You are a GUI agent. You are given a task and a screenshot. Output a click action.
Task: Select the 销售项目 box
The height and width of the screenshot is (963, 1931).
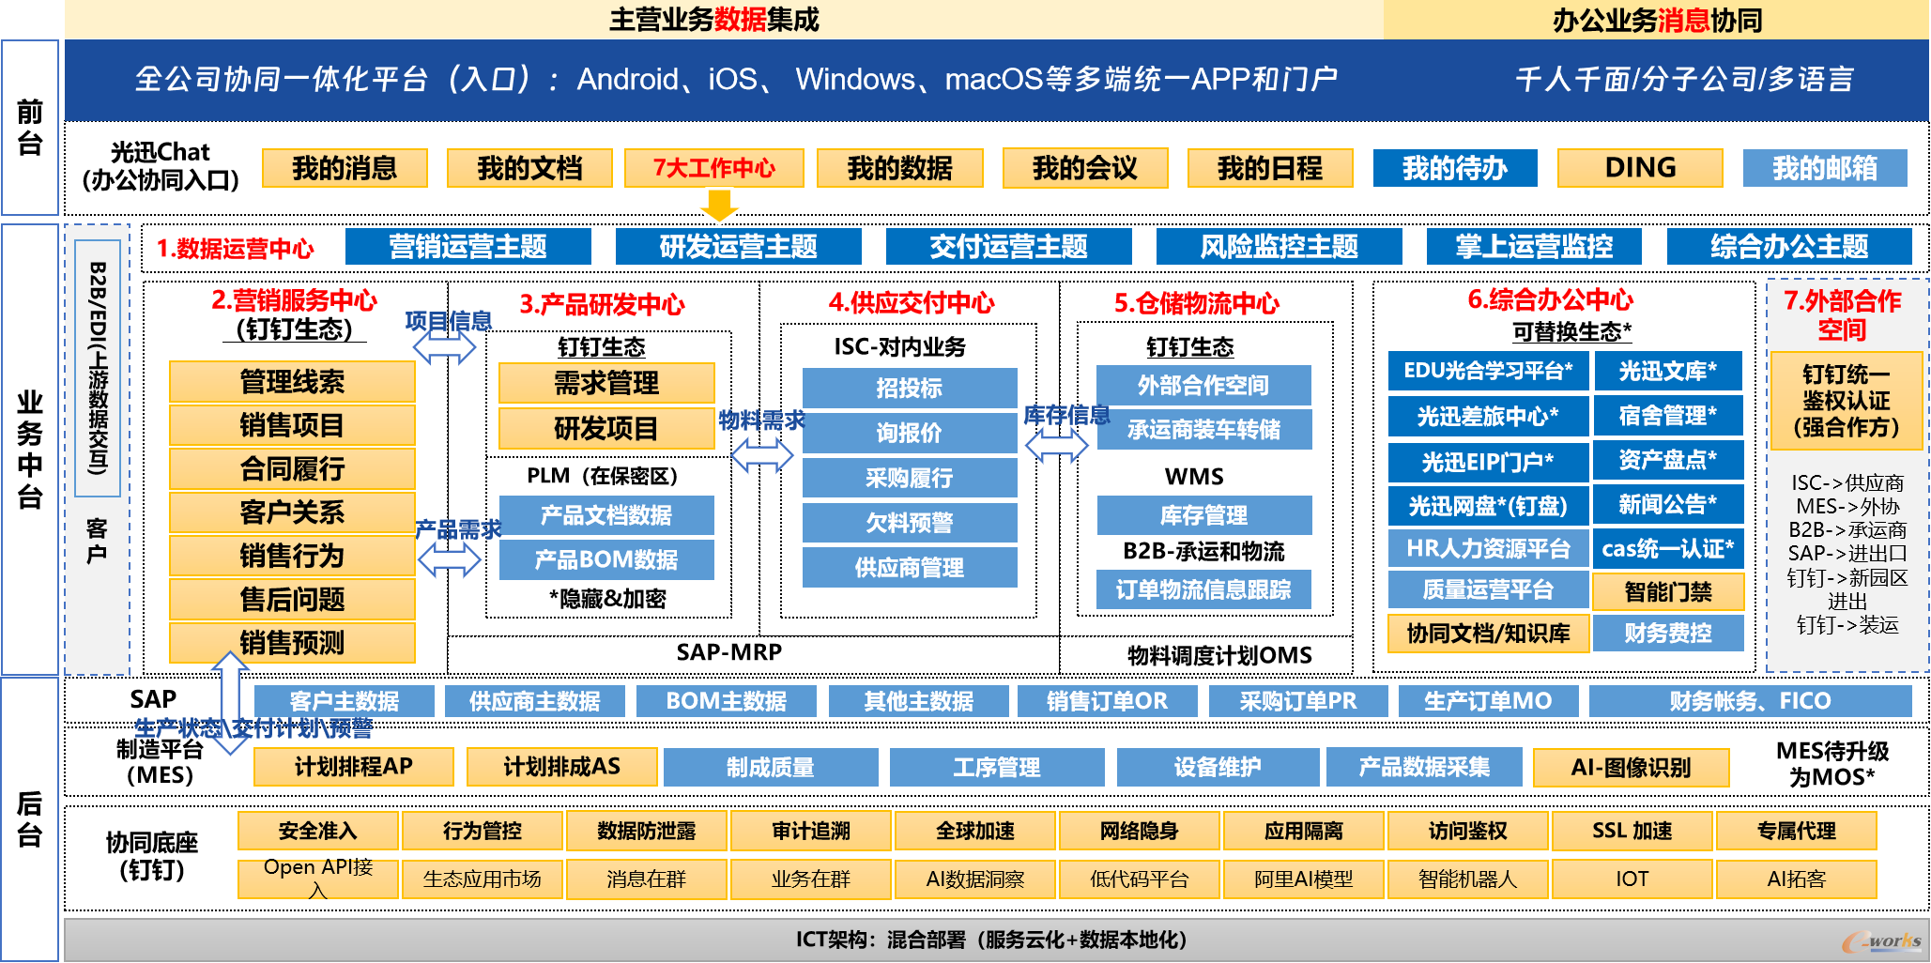pos(292,425)
